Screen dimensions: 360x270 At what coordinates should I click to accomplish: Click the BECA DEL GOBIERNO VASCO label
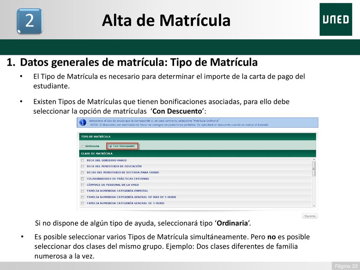pos(107,160)
